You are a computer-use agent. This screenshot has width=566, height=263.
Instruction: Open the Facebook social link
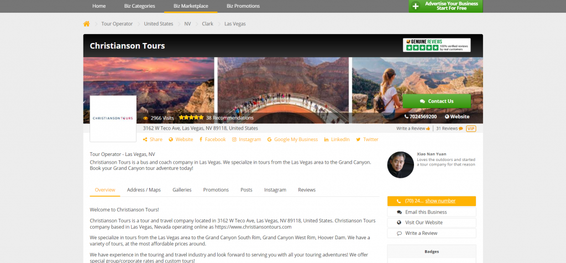click(x=212, y=139)
